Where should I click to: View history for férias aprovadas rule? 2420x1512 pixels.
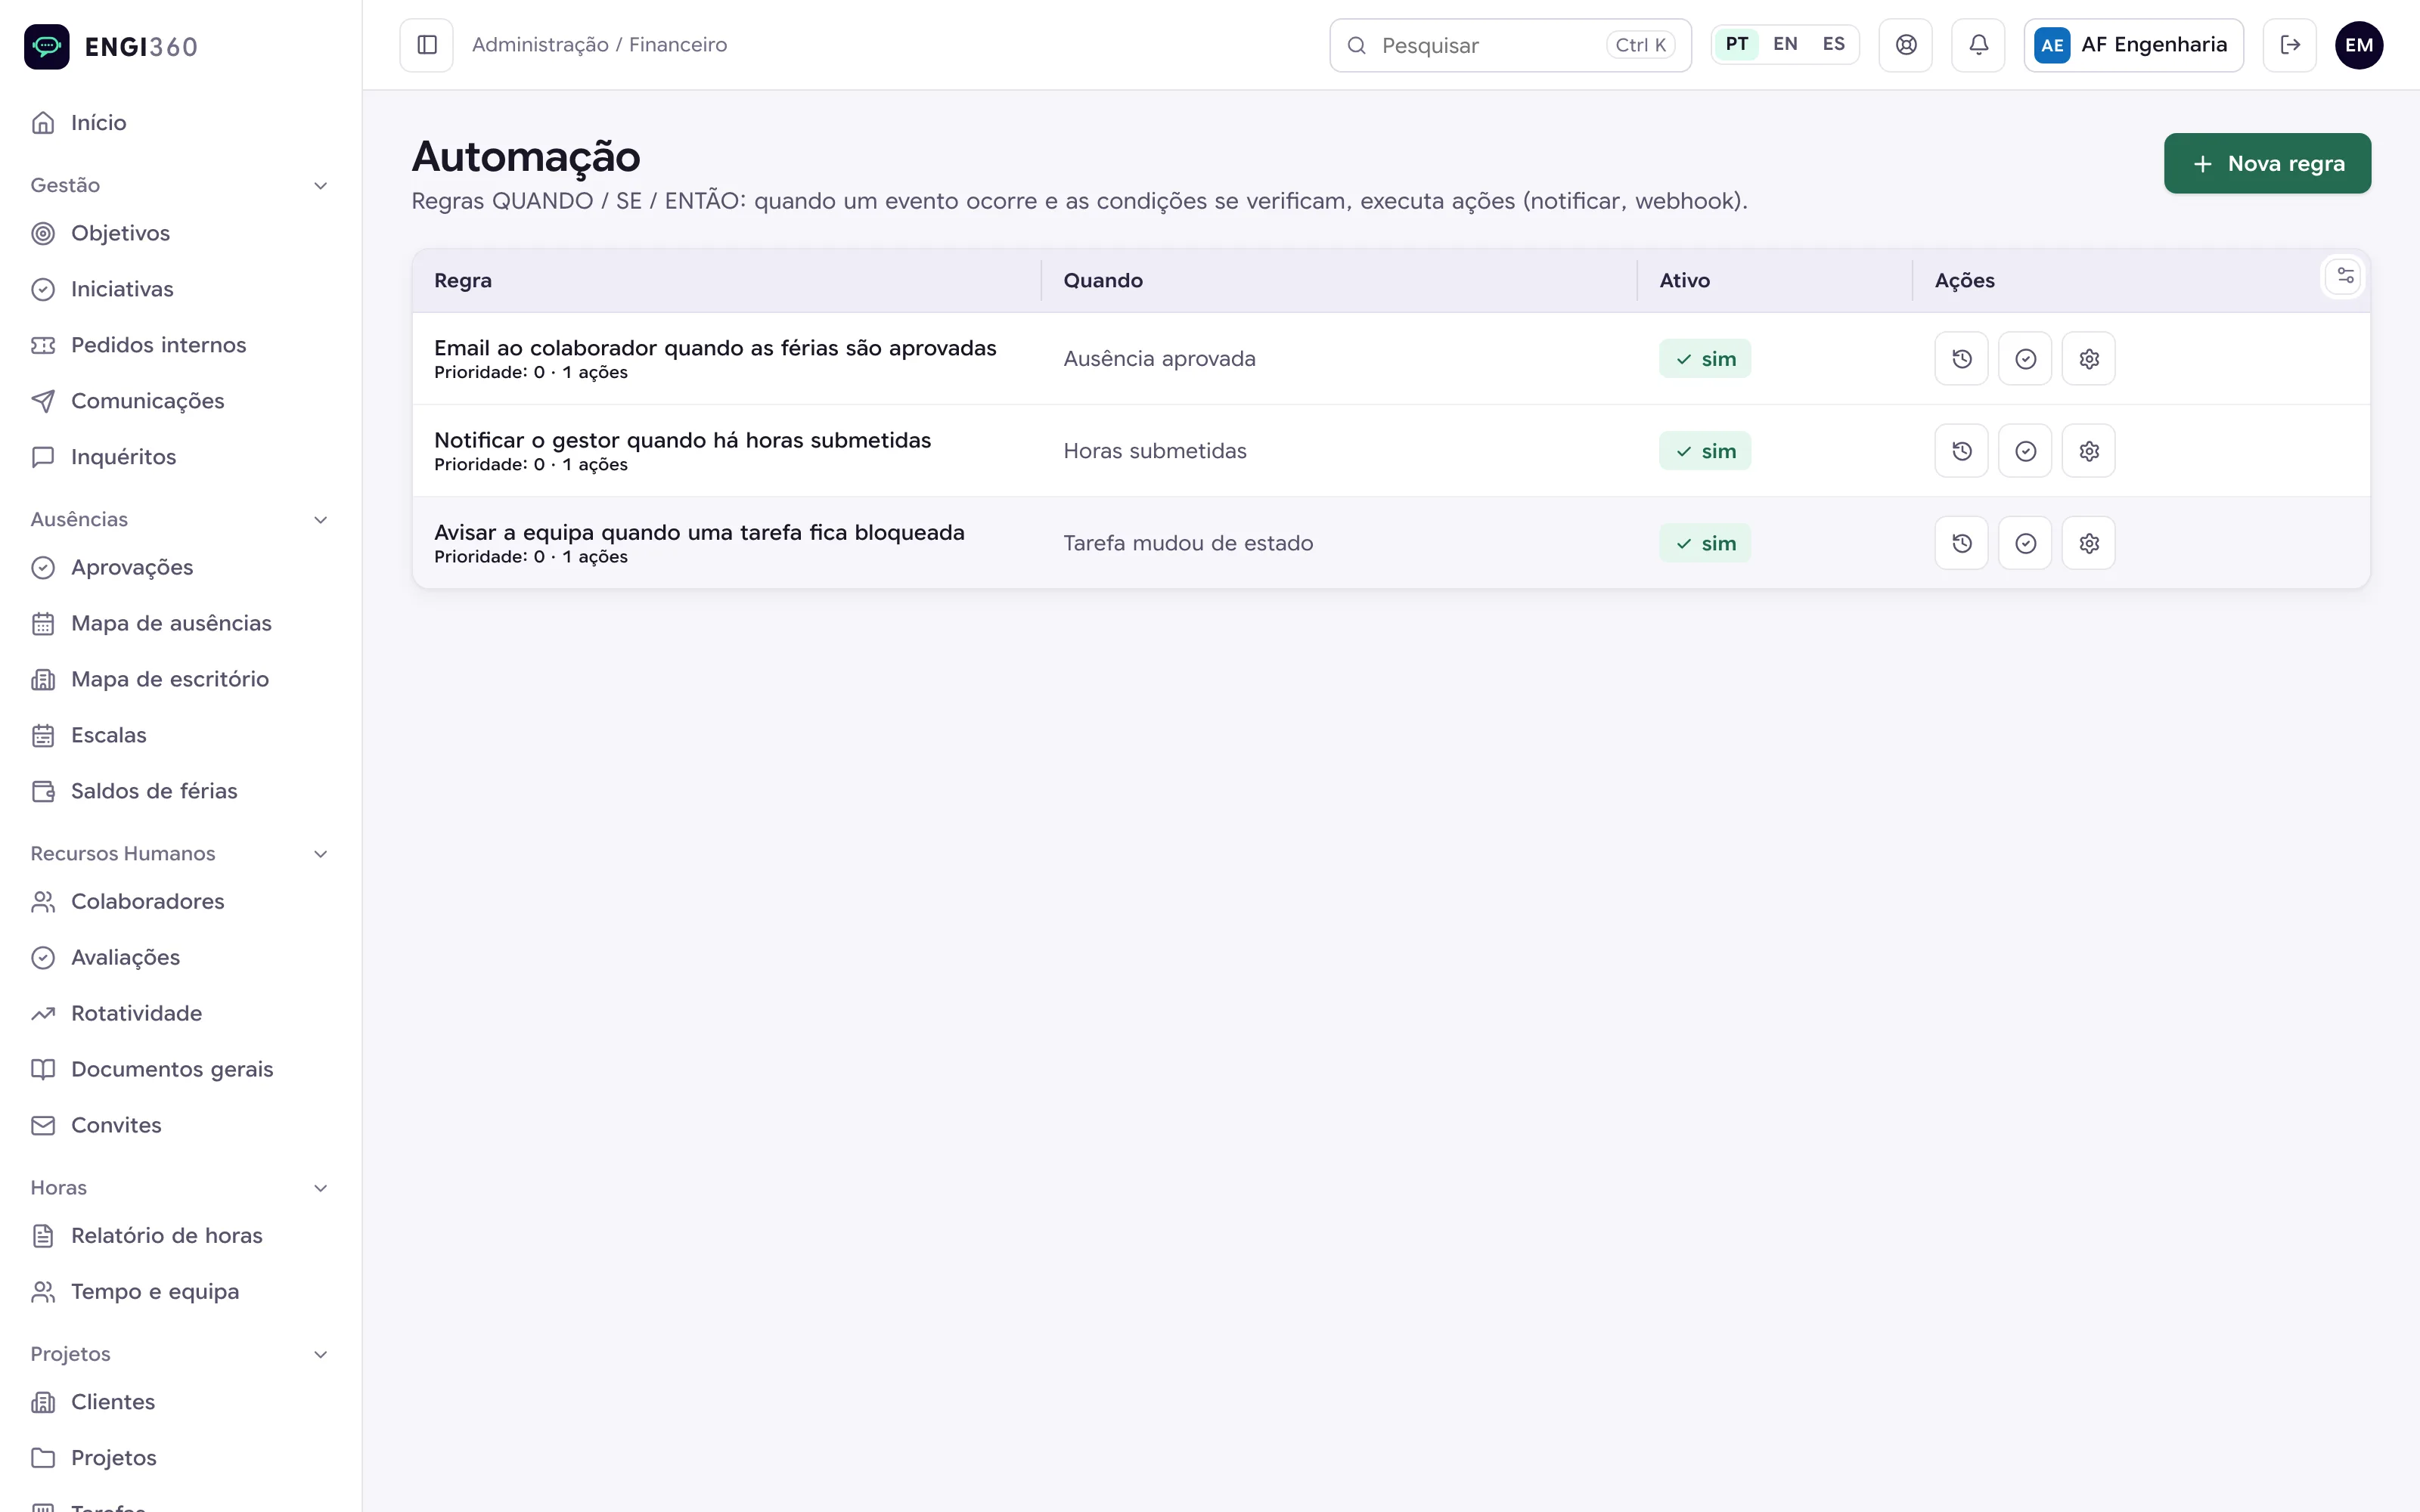1961,359
